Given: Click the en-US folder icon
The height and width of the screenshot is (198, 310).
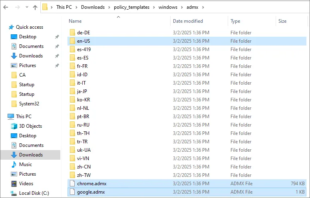Looking at the screenshot, I should pyautogui.click(x=72, y=41).
